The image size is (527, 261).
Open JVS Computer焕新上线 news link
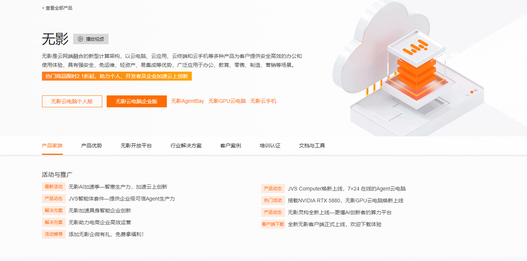[x=347, y=189]
